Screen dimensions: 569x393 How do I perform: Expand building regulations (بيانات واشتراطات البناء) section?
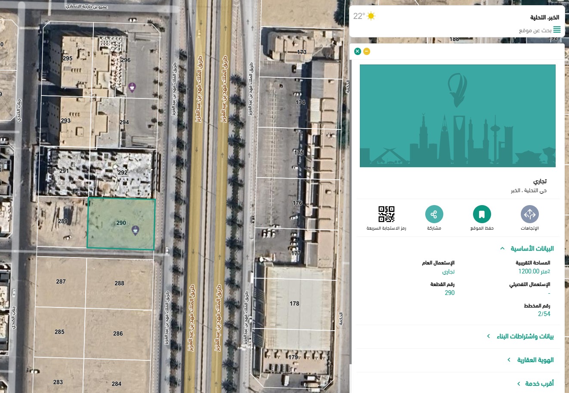pos(521,336)
